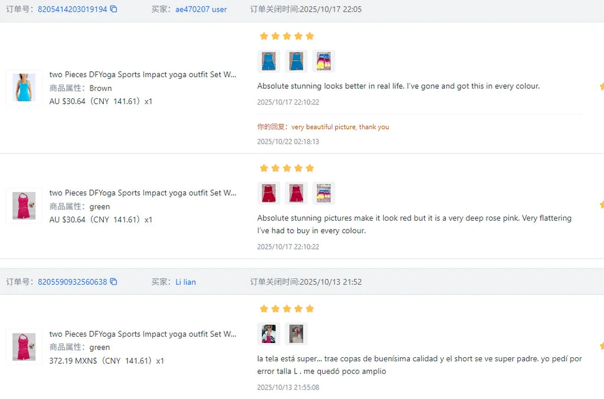The height and width of the screenshot is (399, 604).
Task: Open first red outfit review photo
Action: click(268, 193)
